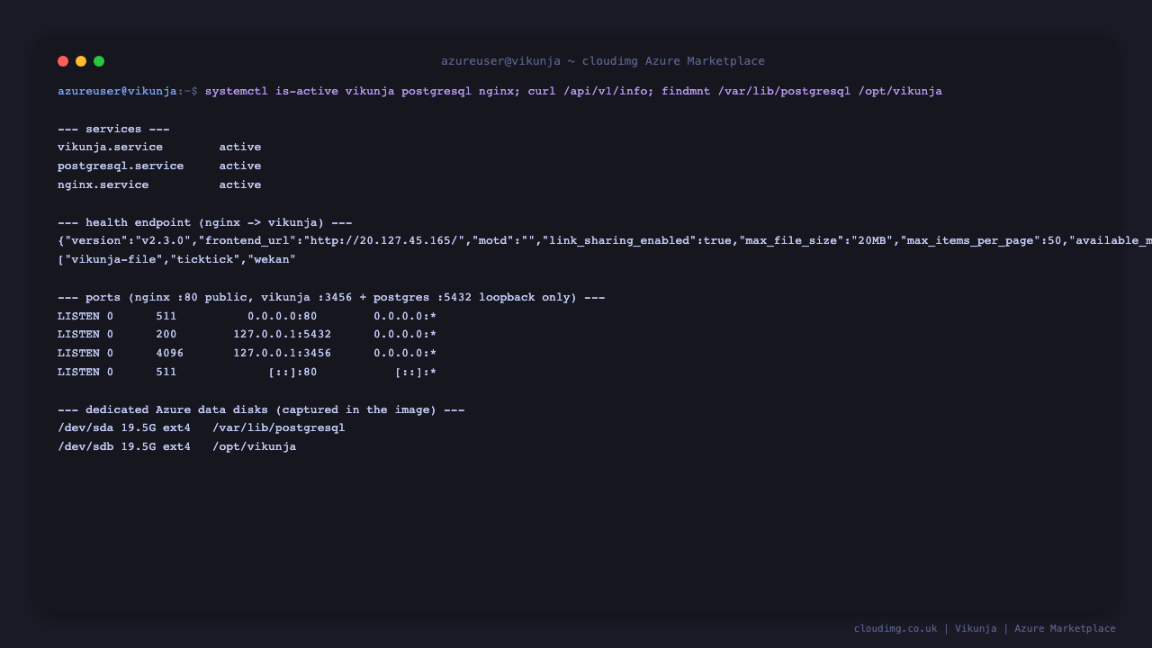Screen dimensions: 1152x648
Task: Click the '--- services ---' heading
Action: point(113,129)
